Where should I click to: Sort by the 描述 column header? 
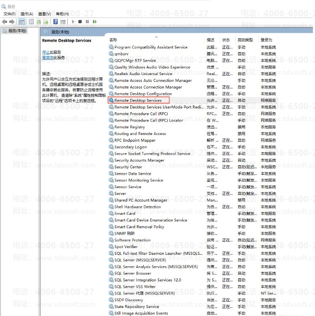pyautogui.click(x=211, y=40)
